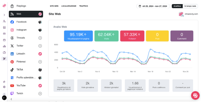Open the Facebook channel in sidebar
The width and height of the screenshot is (201, 108).
26,22
